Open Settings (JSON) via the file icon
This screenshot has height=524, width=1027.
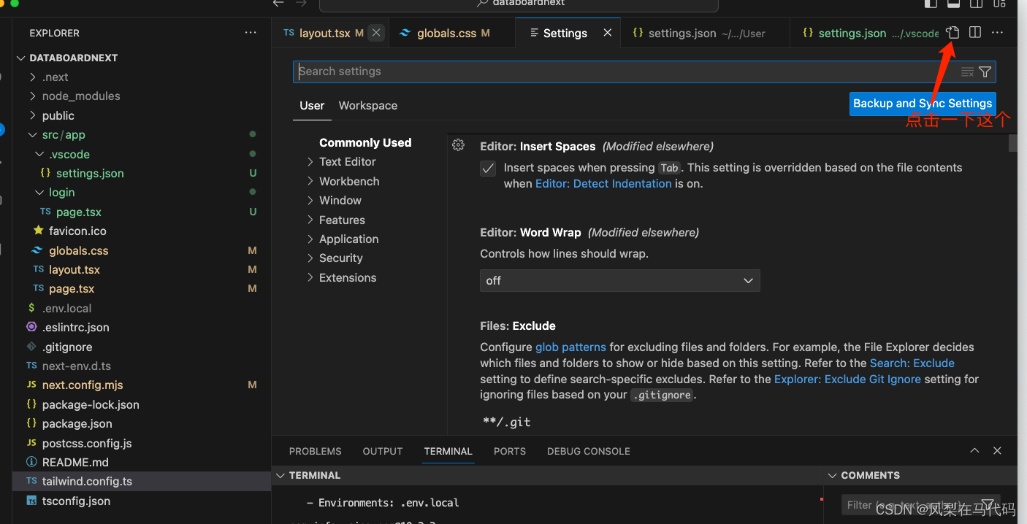coord(952,32)
